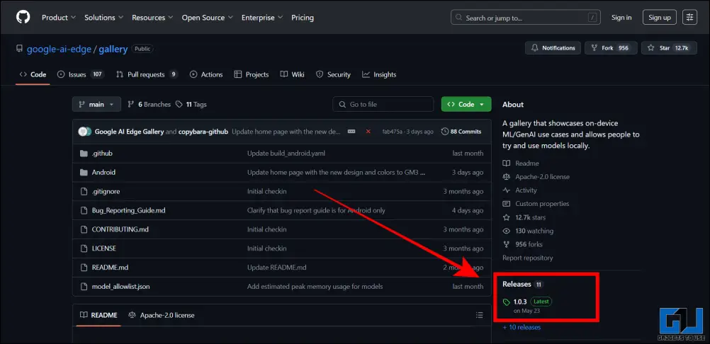Click the failed status X icon
The width and height of the screenshot is (710, 344).
pos(368,132)
